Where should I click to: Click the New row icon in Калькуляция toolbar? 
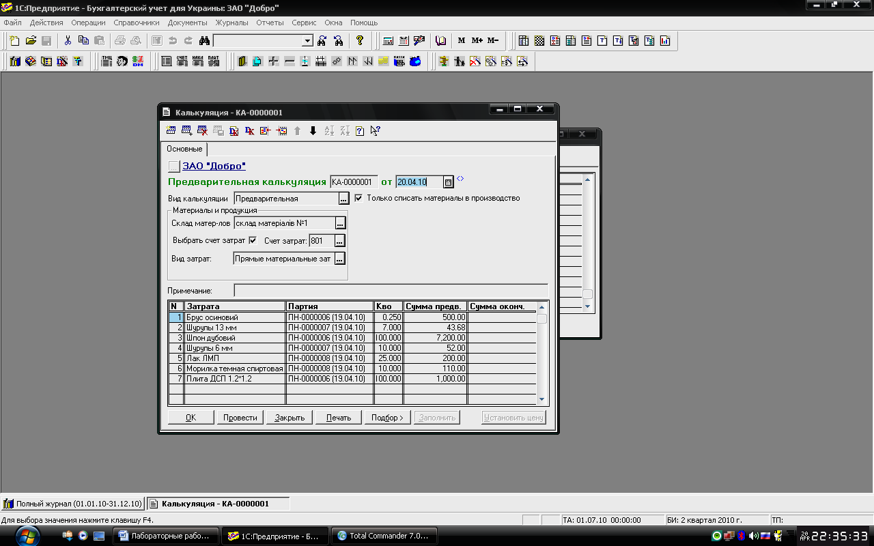[171, 131]
